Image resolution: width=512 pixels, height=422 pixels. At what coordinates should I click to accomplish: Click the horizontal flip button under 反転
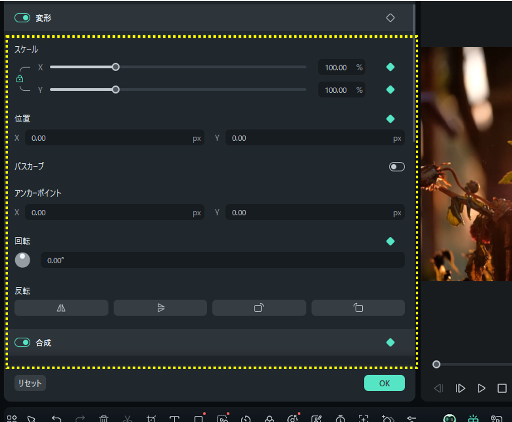(x=61, y=308)
